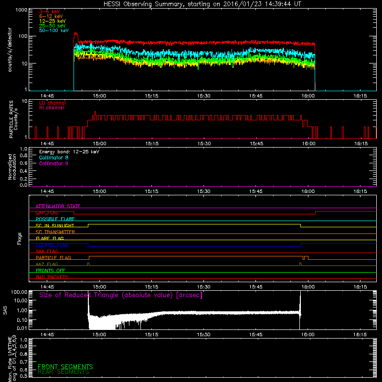Click the ECLIPSE_FLAG label

click(52, 245)
